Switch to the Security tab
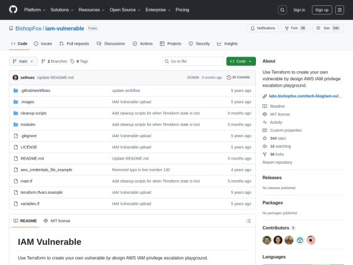 [199, 44]
